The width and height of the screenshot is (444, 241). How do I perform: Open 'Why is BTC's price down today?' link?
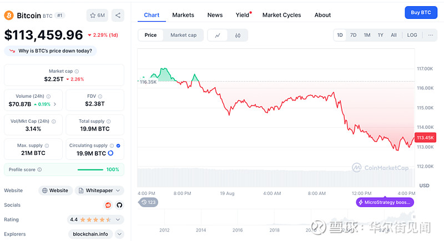point(51,51)
